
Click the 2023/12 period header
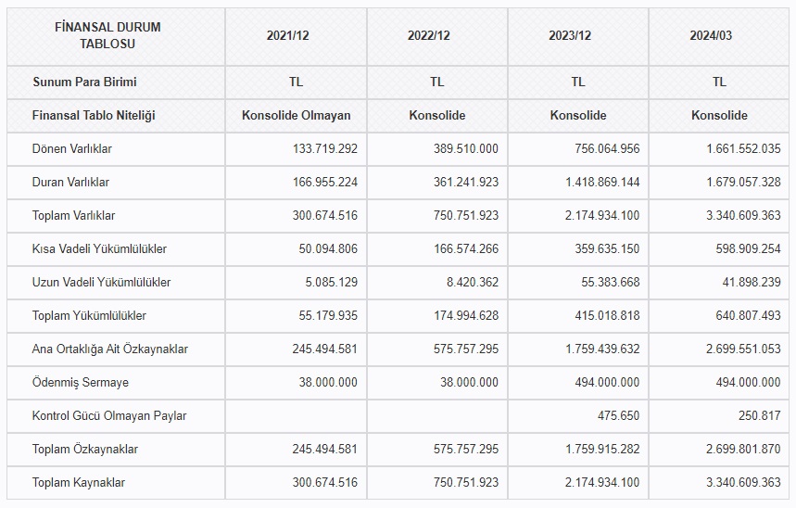coord(577,35)
